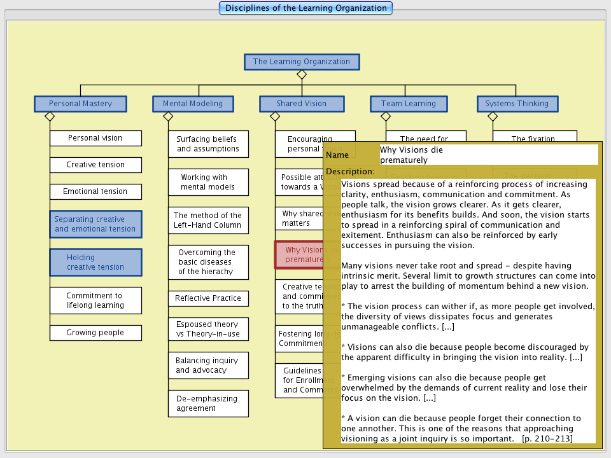Click diamond connector under Shared Vision
The width and height of the screenshot is (611, 458).
[275, 116]
